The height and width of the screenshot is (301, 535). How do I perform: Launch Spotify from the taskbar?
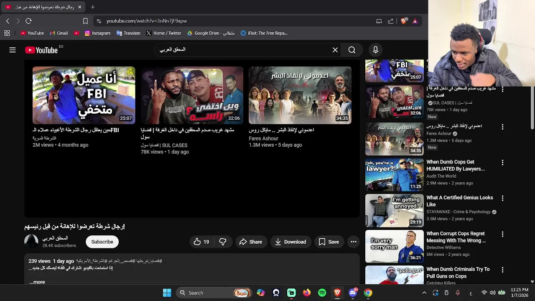tap(322, 293)
